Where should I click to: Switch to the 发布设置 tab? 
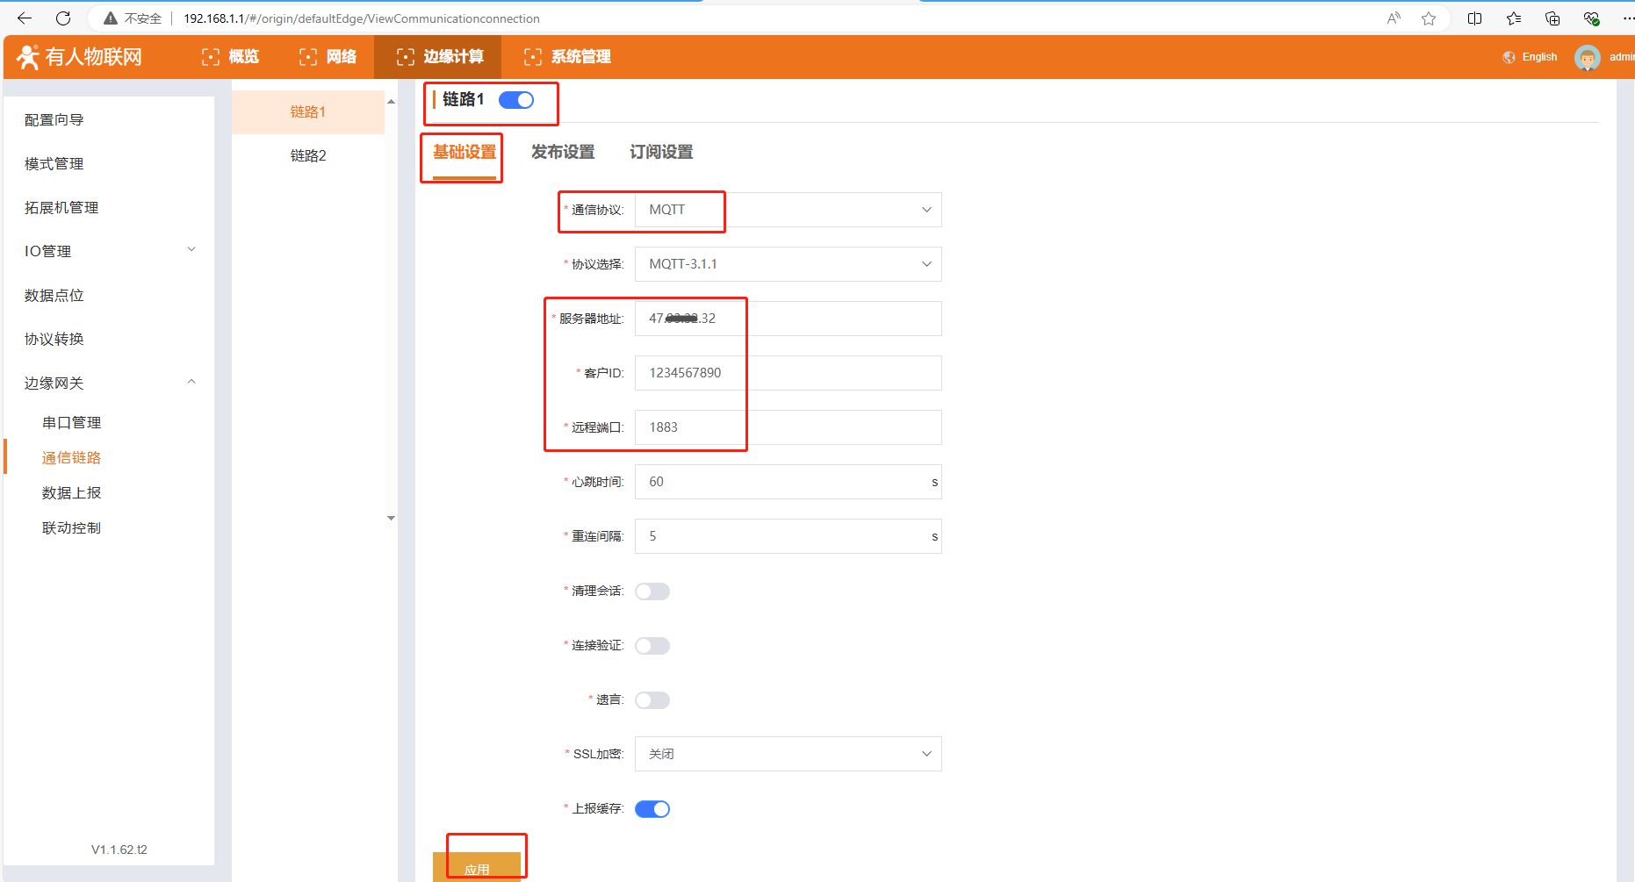pos(563,152)
